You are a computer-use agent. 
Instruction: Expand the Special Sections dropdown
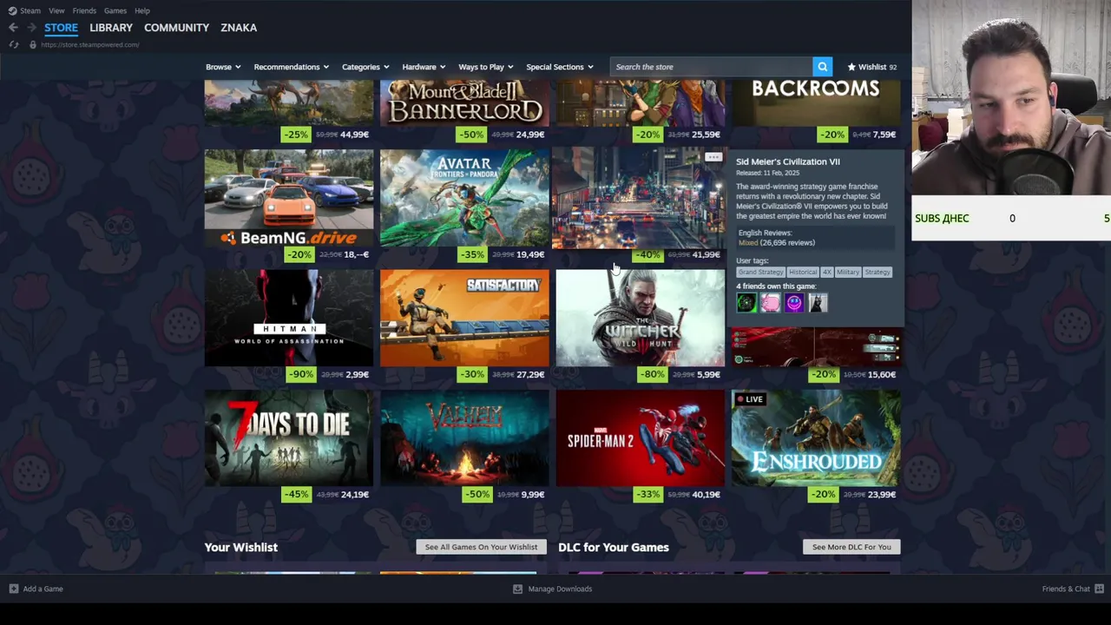pyautogui.click(x=559, y=67)
